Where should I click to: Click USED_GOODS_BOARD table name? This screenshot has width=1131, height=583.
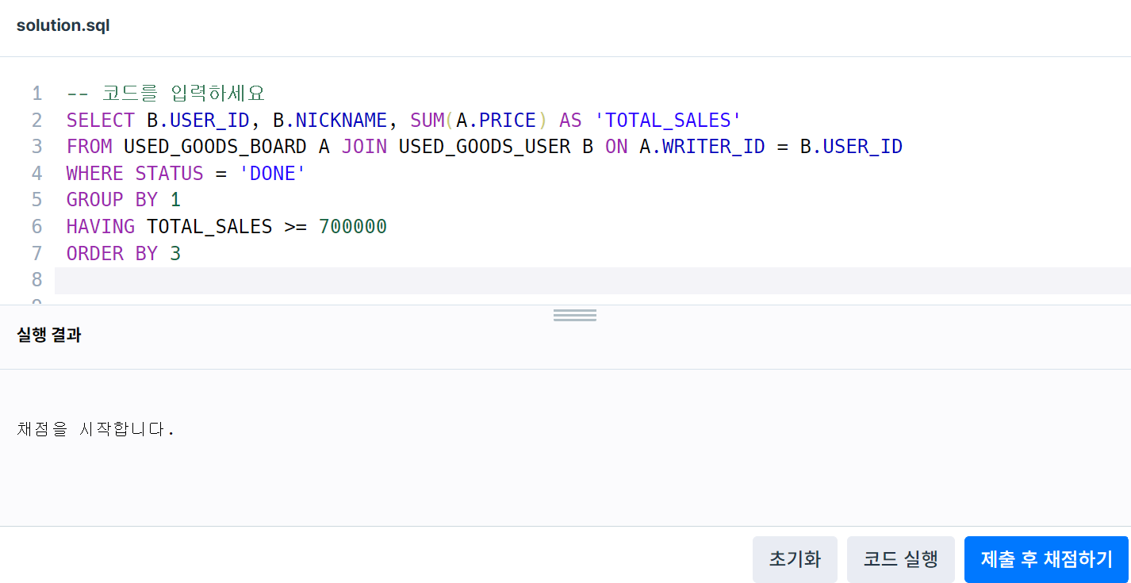pyautogui.click(x=215, y=147)
